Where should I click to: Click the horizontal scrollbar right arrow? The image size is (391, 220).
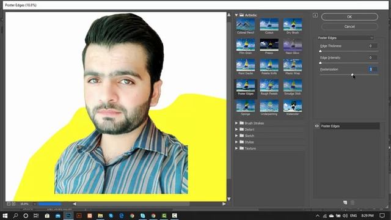coord(224,204)
